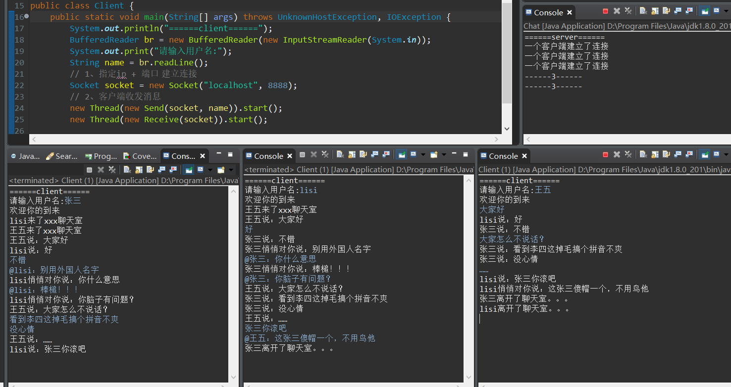
Task: Select the lisi Console tab
Action: point(269,156)
